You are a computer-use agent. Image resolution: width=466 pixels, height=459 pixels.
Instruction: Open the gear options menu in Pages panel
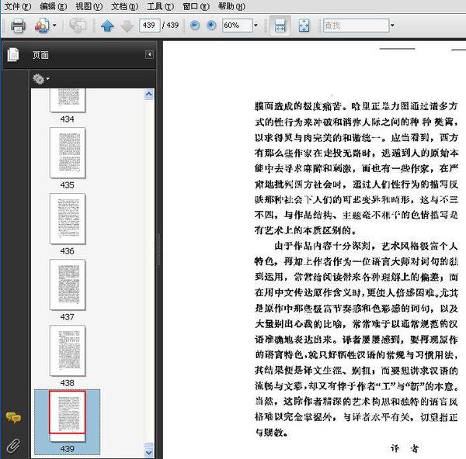(40, 78)
